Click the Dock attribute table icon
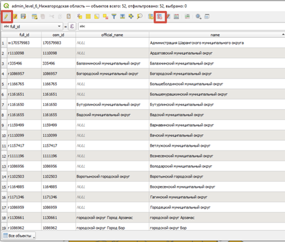Viewport: 285px width, 242px height. [207, 16]
